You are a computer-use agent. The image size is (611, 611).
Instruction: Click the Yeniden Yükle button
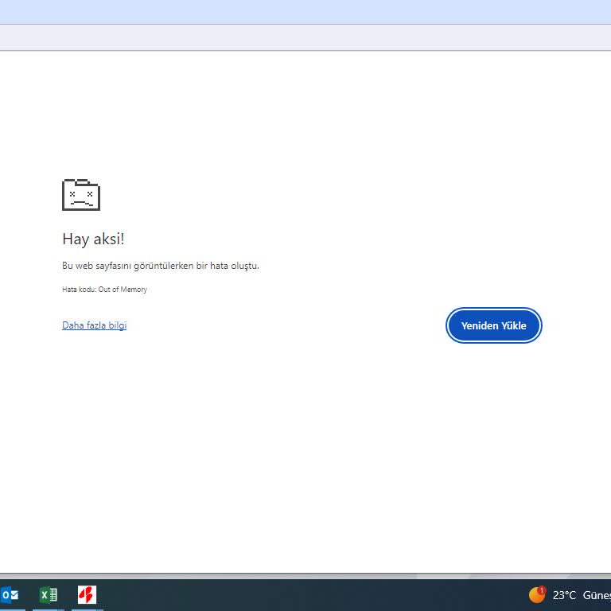tap(493, 325)
